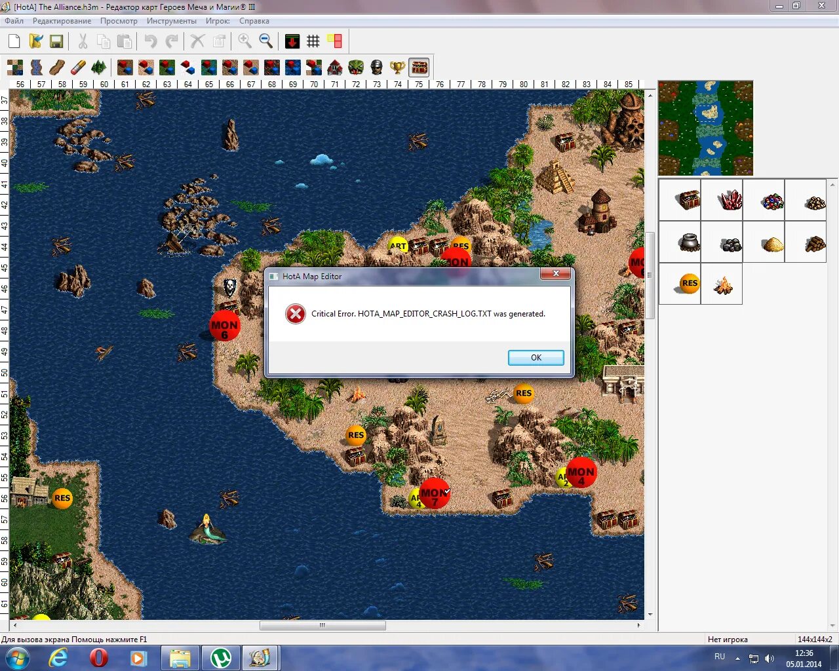This screenshot has width=839, height=671.
Task: Open the towns palette with castle icon
Action: (x=335, y=67)
